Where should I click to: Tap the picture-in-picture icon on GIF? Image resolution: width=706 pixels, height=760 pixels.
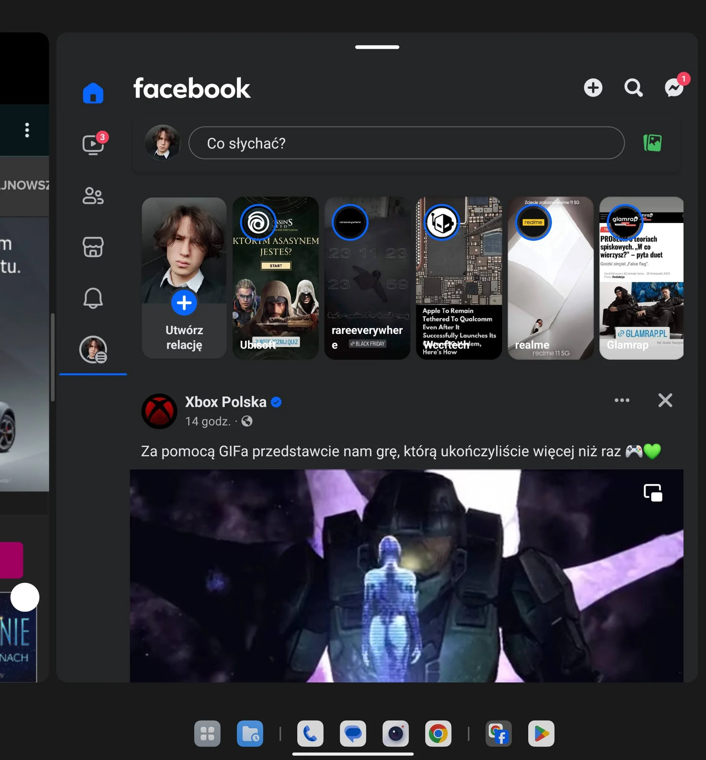point(652,492)
